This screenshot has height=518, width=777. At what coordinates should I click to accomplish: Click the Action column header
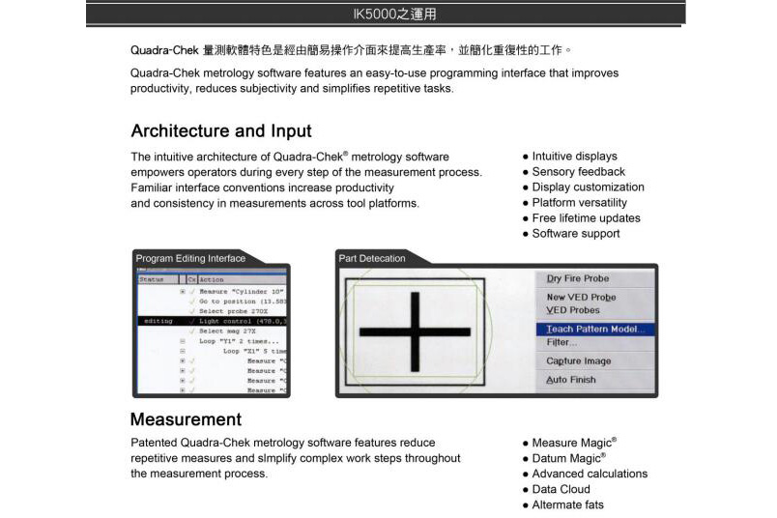pos(242,279)
